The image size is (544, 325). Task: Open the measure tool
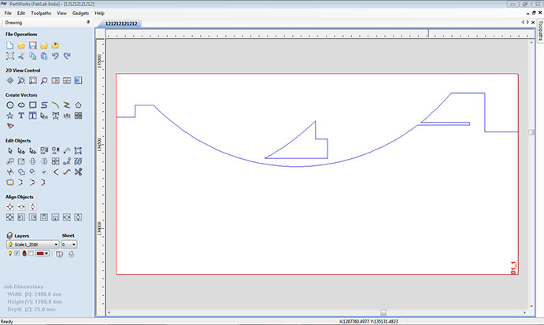(x=67, y=150)
